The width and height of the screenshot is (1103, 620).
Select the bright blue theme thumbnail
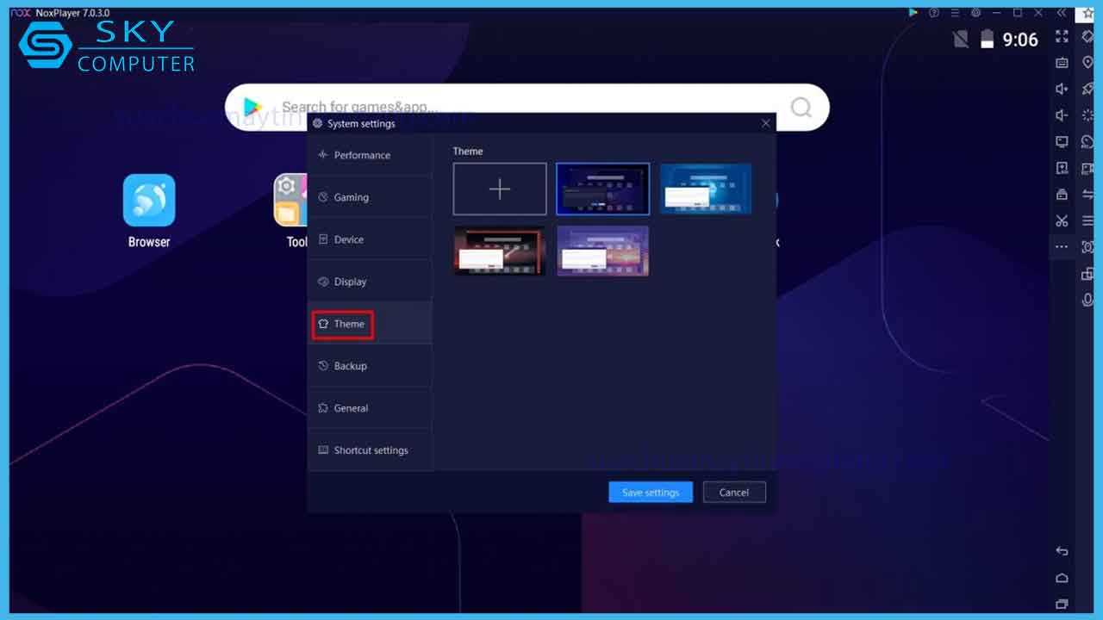pyautogui.click(x=706, y=189)
